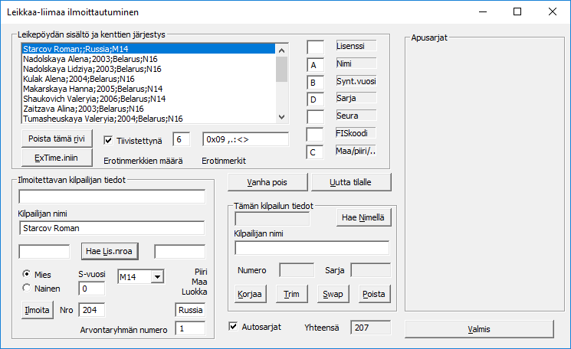Close the Leikkaa-liimaa ilmoittautuminen window
The width and height of the screenshot is (571, 349).
[552, 11]
